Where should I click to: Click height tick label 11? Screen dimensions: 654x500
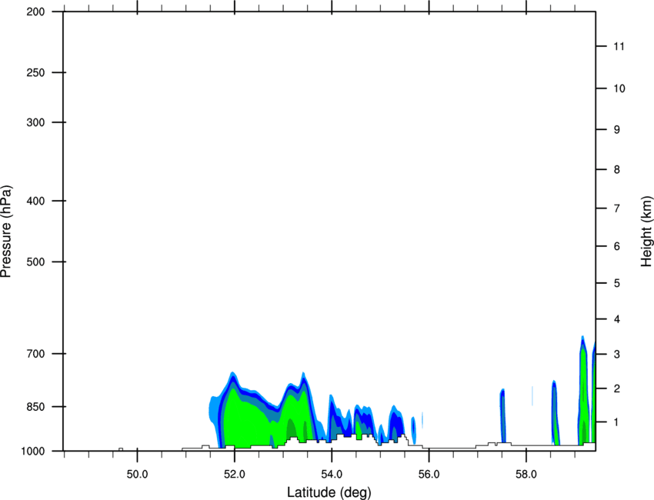(619, 46)
